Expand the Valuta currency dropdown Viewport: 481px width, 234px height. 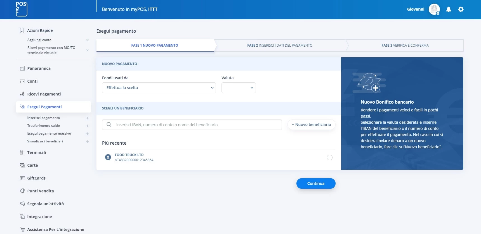[x=239, y=88]
